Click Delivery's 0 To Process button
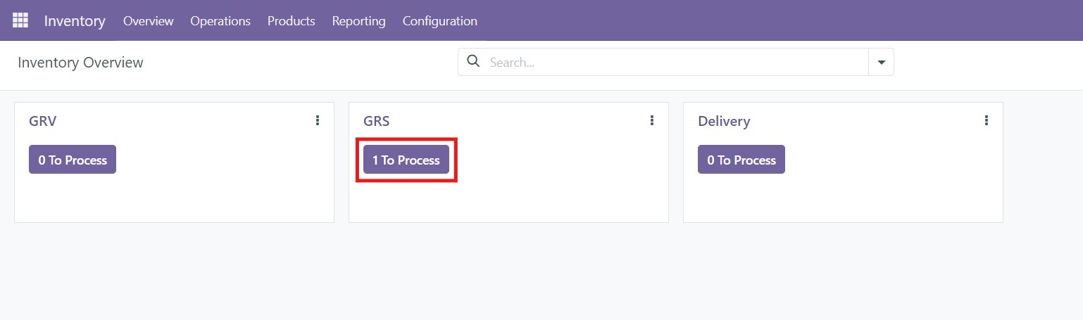Screen dimensions: 1083x320 (741, 160)
